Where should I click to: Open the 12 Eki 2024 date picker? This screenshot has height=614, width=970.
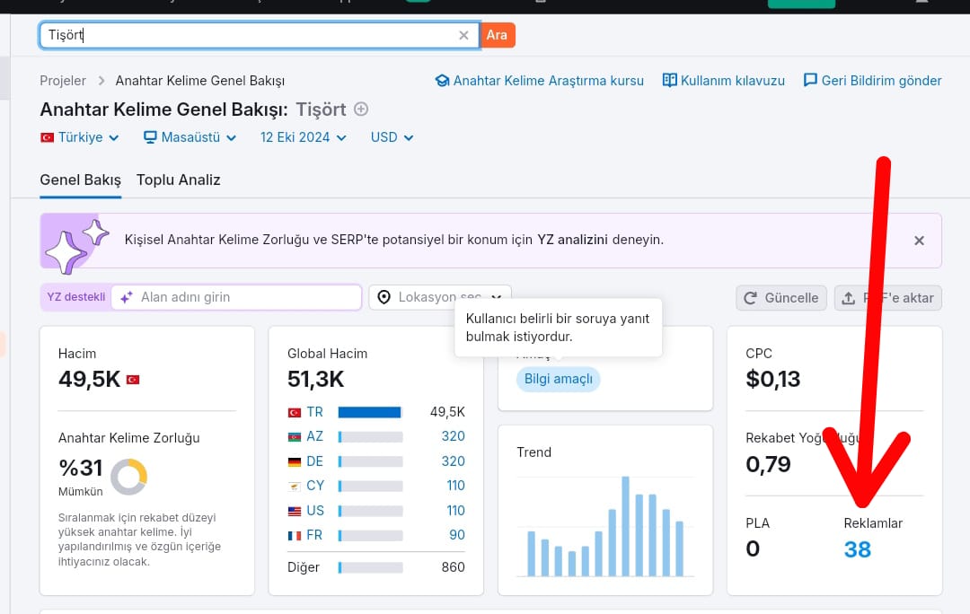click(304, 137)
